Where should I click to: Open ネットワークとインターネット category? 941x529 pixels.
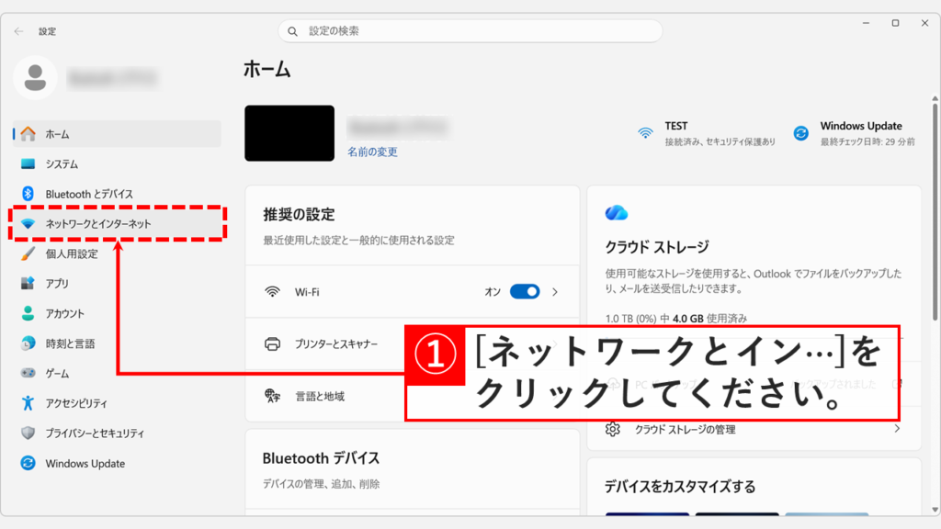(117, 224)
